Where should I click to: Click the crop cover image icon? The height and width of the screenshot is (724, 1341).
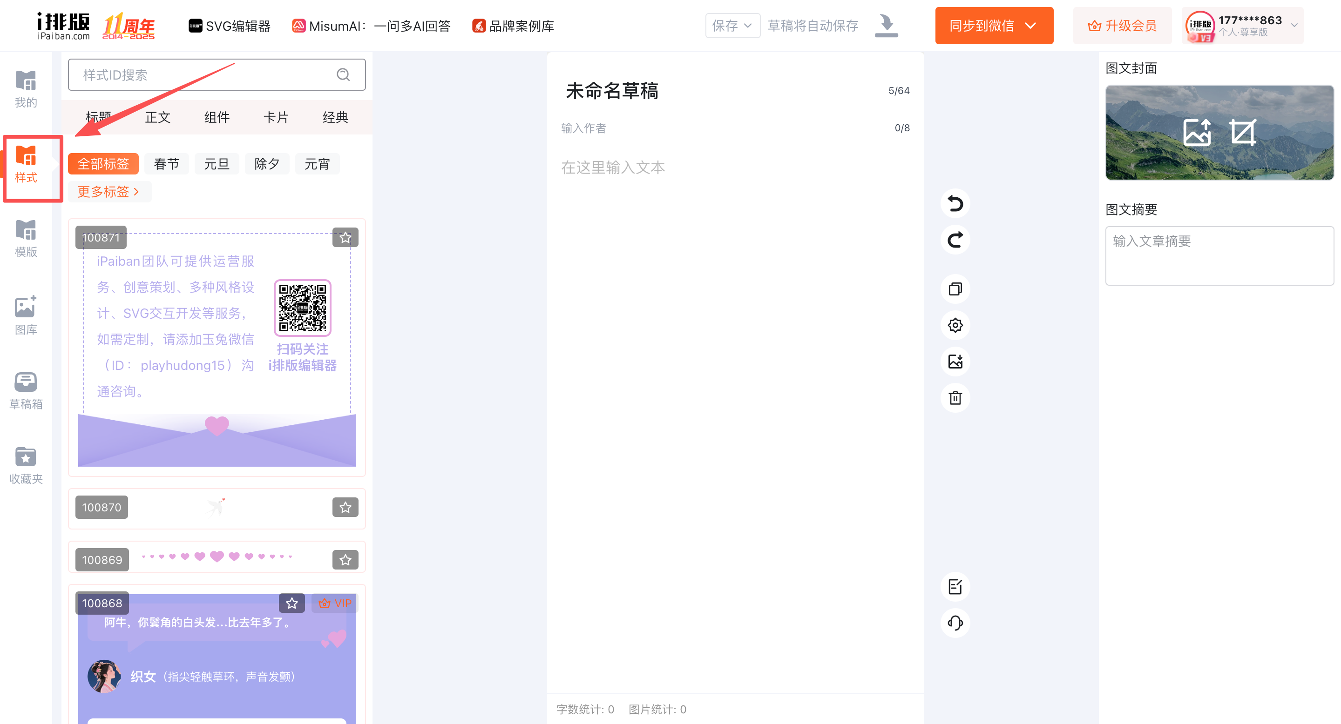tap(1243, 132)
